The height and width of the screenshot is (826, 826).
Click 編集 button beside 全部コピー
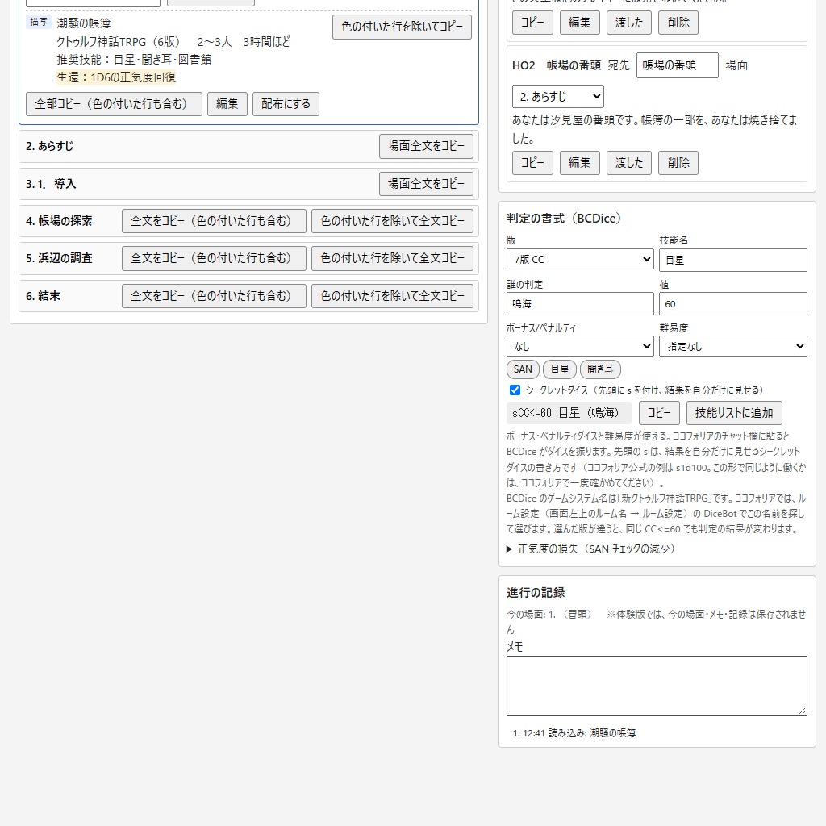coord(227,104)
